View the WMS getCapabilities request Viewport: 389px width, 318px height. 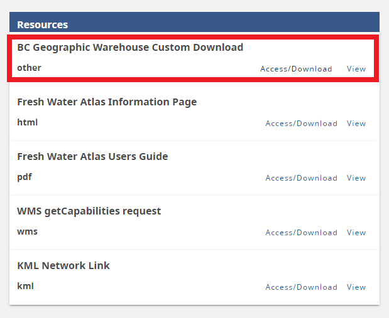pos(356,233)
